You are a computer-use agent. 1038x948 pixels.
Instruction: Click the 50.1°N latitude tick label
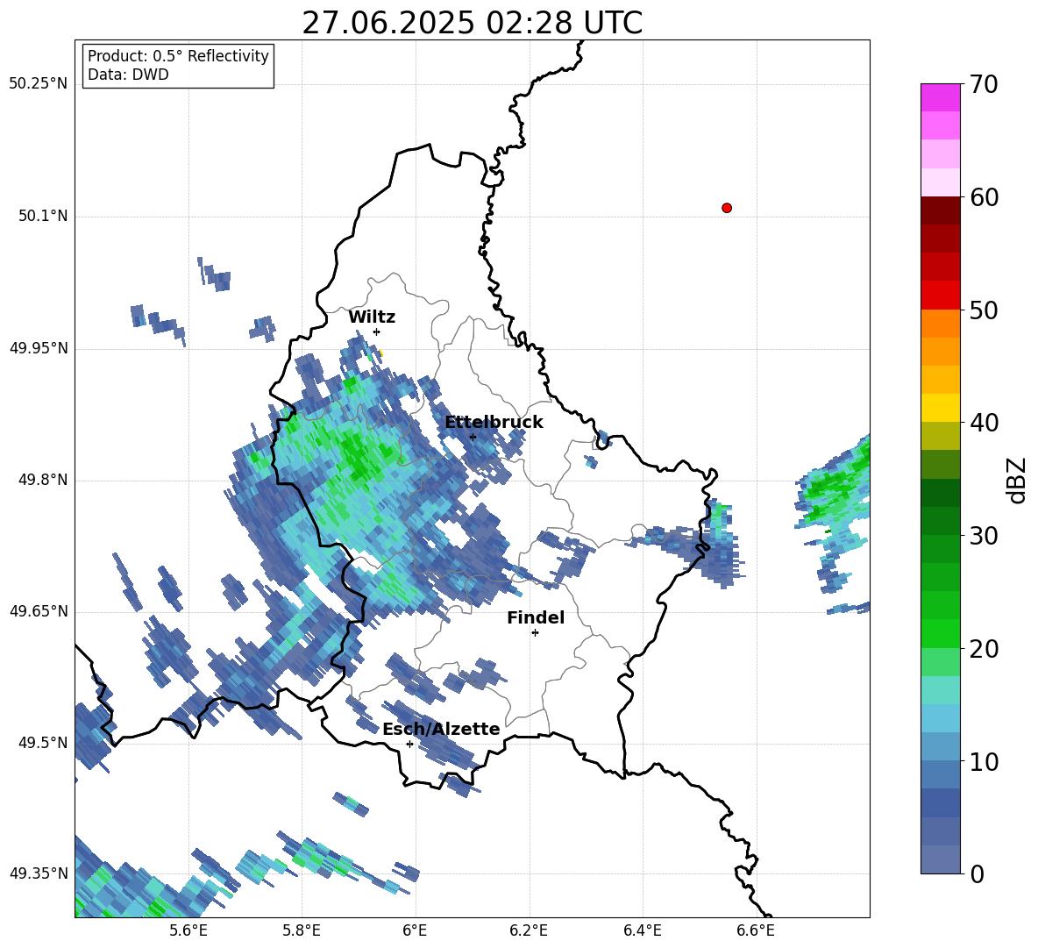43,216
